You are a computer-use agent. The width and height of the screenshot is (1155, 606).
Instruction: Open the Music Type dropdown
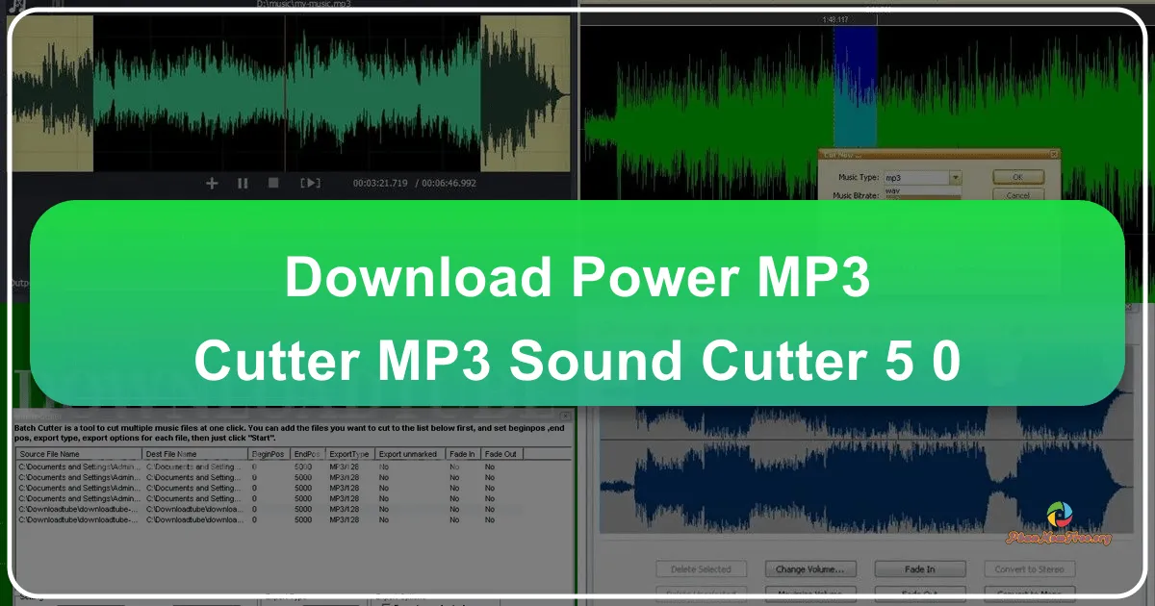pyautogui.click(x=956, y=178)
